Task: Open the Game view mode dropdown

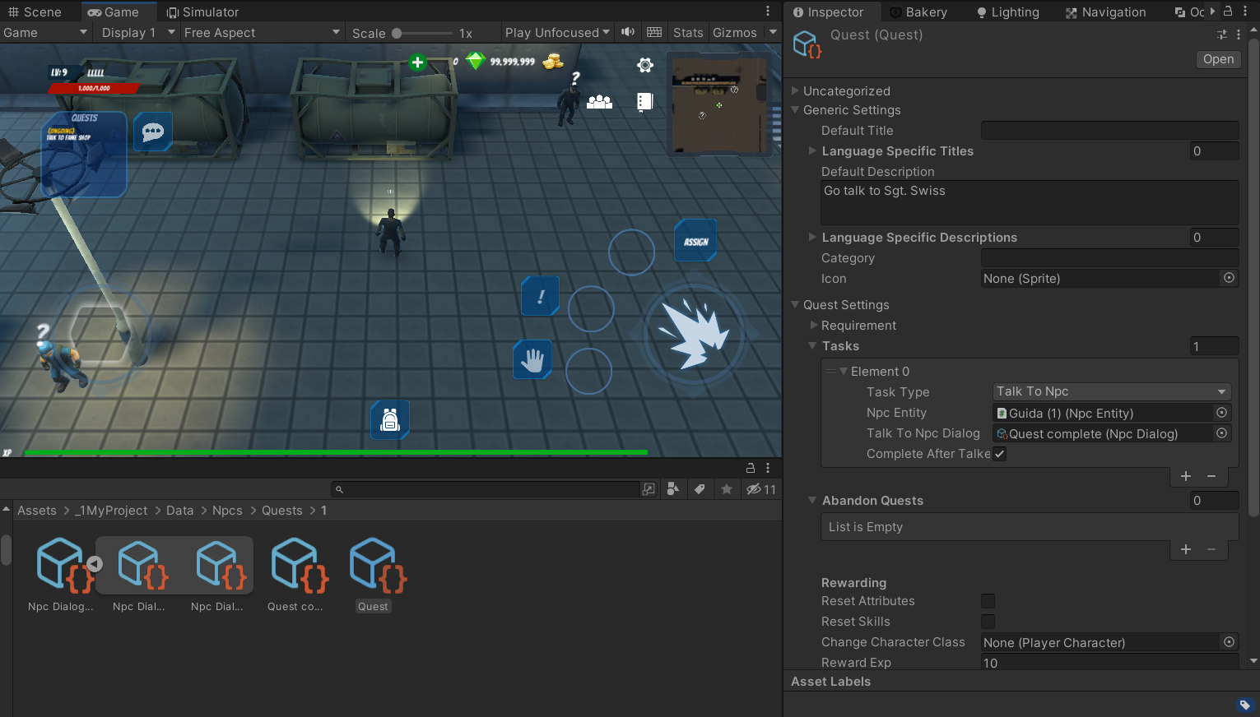Action: (x=45, y=32)
